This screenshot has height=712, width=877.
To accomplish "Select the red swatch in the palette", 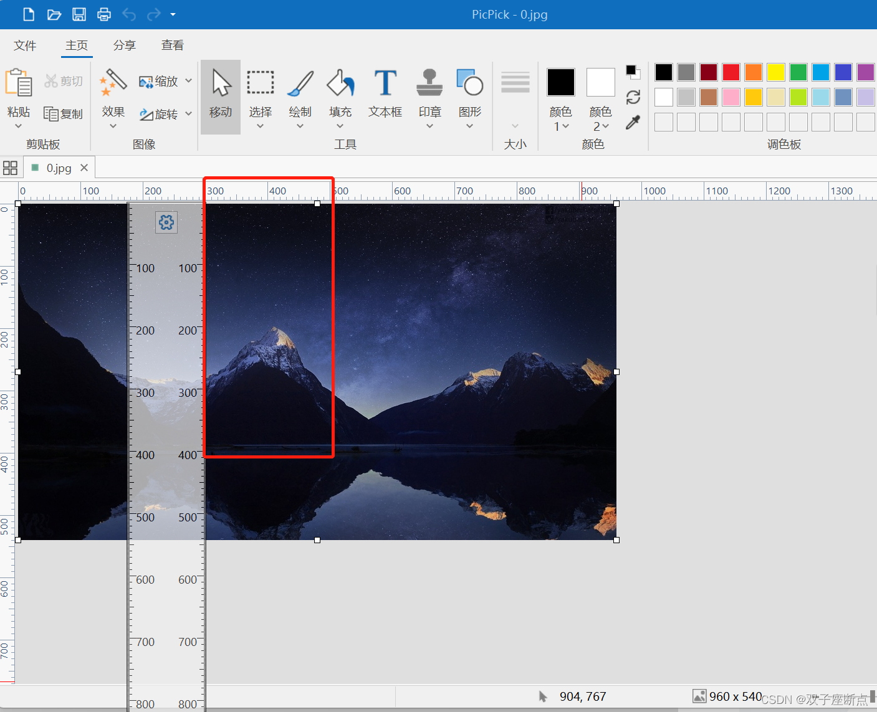I will point(731,72).
